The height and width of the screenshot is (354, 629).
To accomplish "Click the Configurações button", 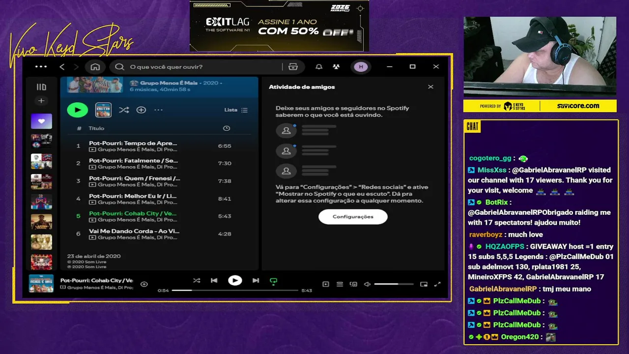I will coord(353,217).
